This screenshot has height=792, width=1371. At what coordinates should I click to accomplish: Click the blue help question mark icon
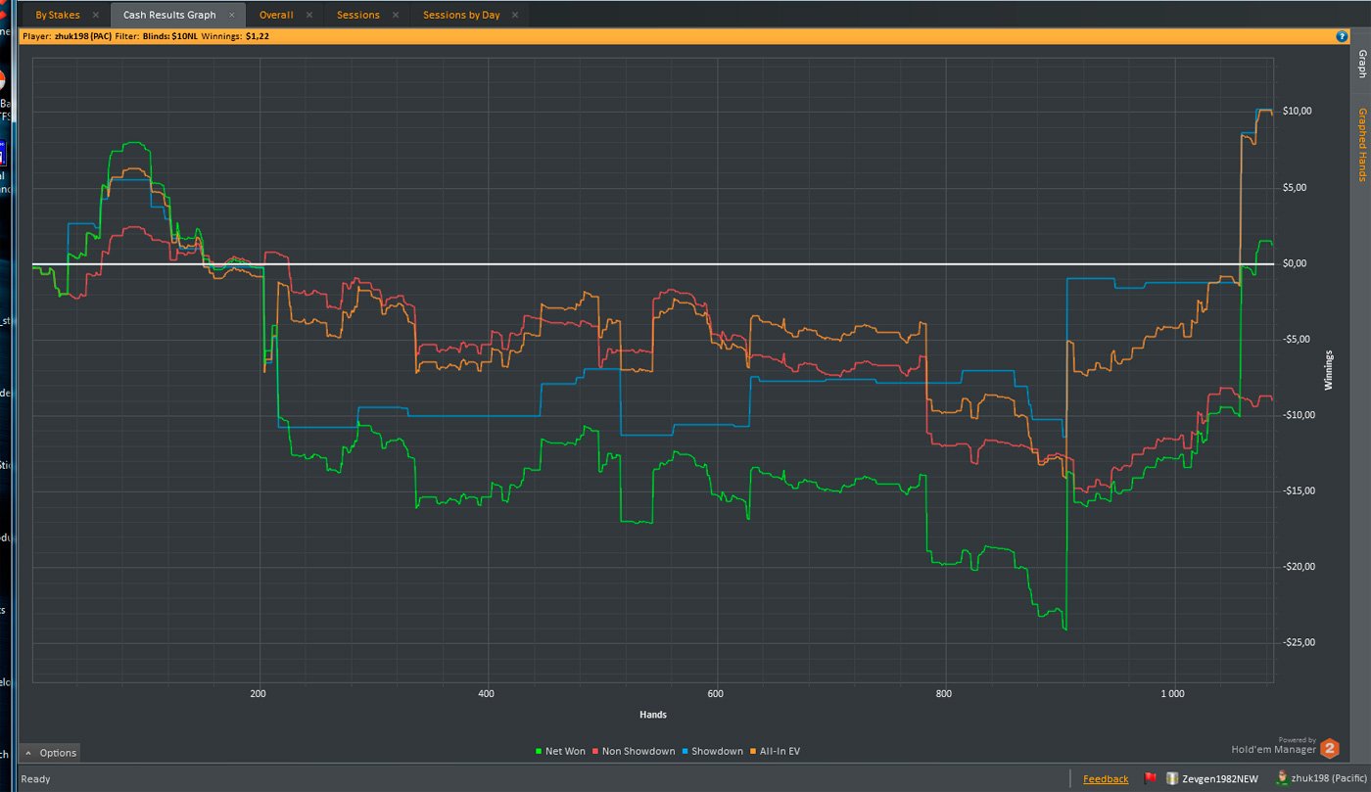coord(1342,36)
